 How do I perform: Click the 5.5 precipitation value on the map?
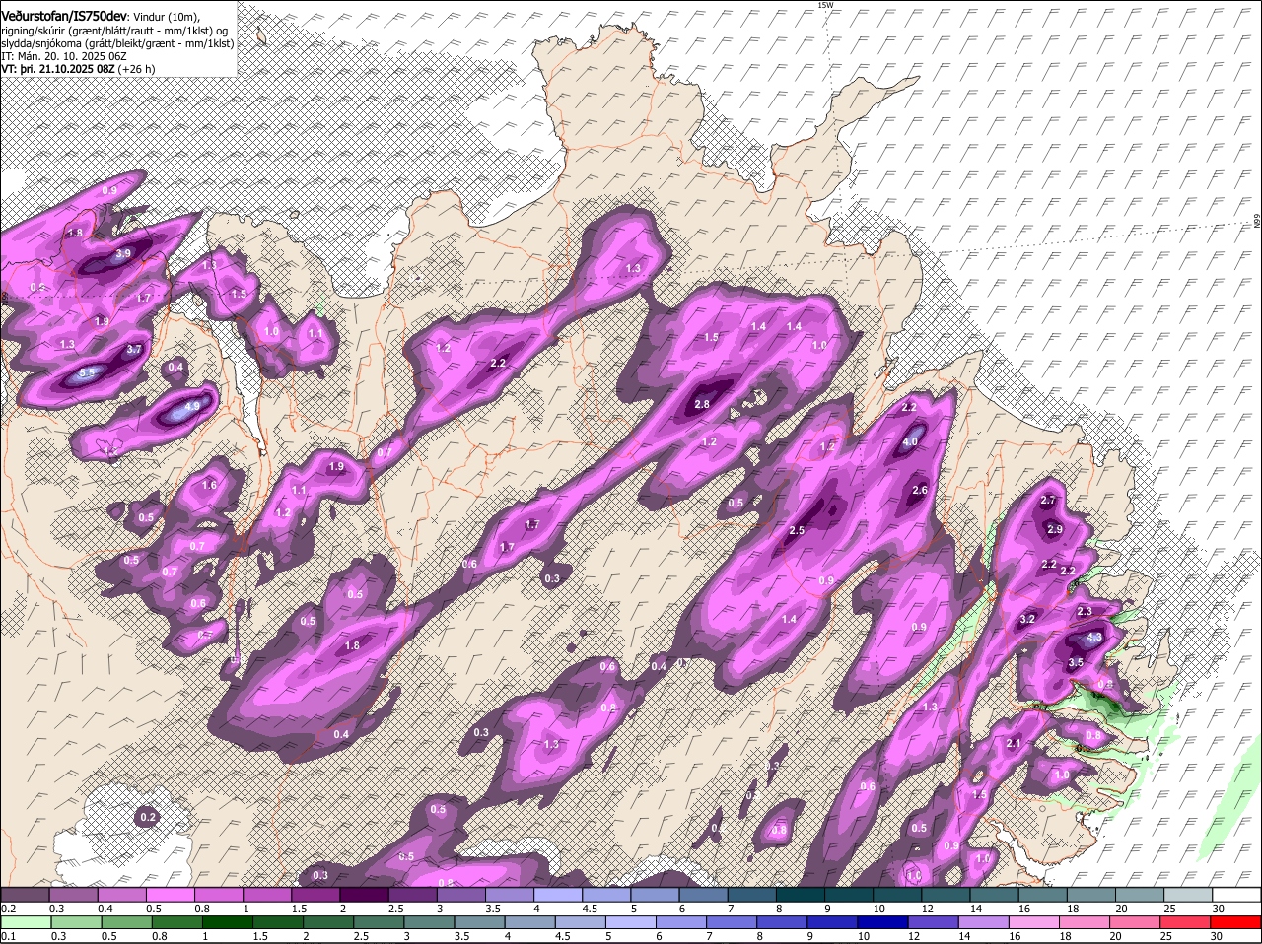coord(87,372)
